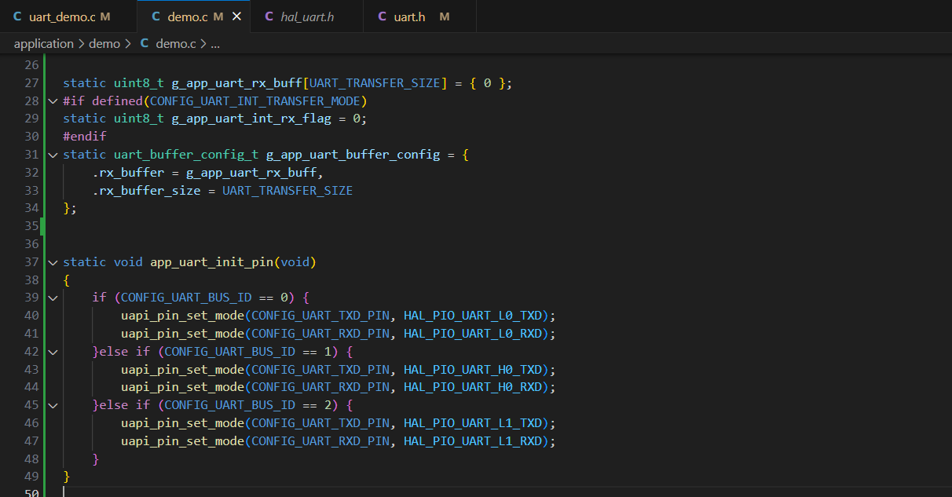The height and width of the screenshot is (497, 952).
Task: Click uapi_pin_set_mode on line 40
Action: point(182,316)
